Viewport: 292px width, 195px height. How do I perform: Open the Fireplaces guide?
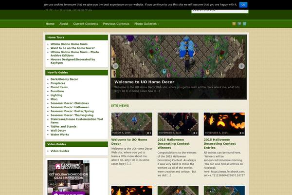pyautogui.click(x=58, y=83)
